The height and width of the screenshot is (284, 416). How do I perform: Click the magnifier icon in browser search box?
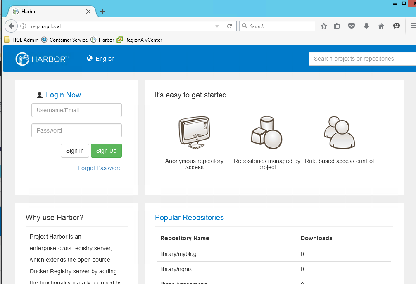[245, 26]
